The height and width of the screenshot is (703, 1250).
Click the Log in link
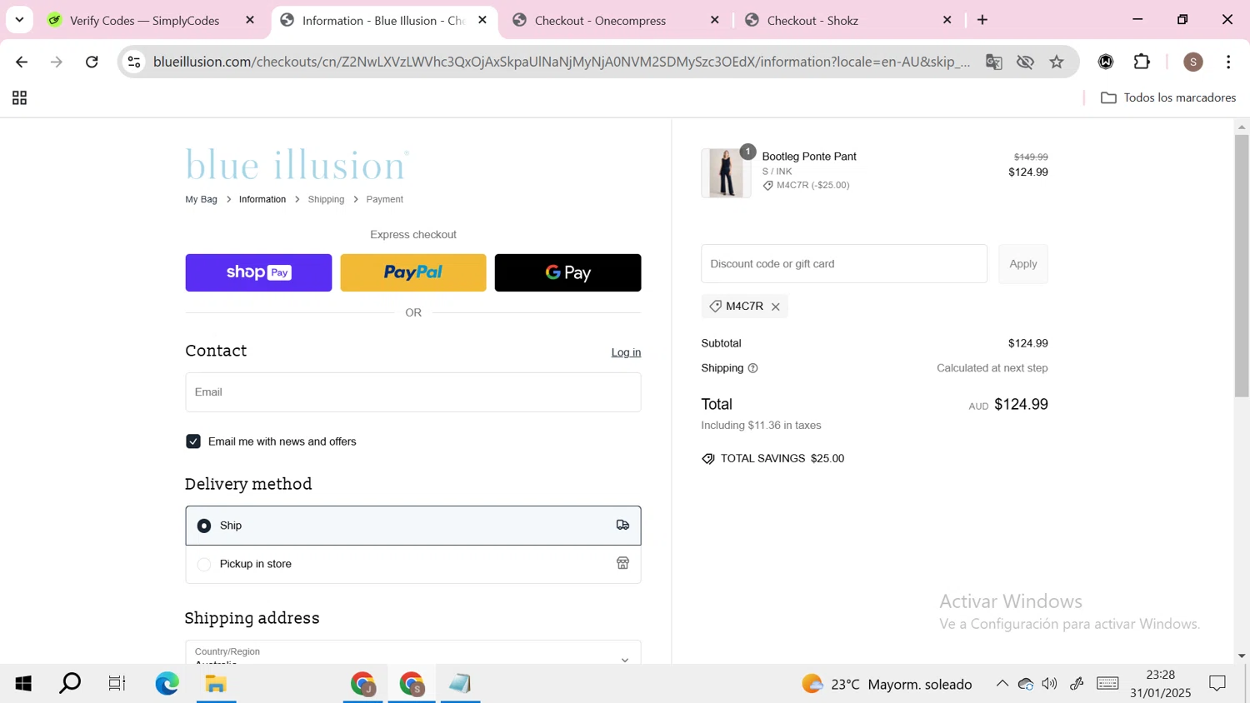626,352
